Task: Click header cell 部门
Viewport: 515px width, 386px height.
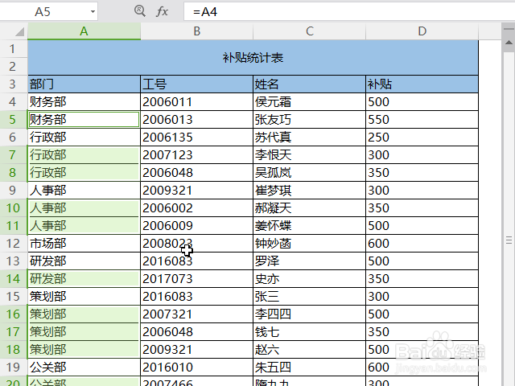Action: point(84,84)
